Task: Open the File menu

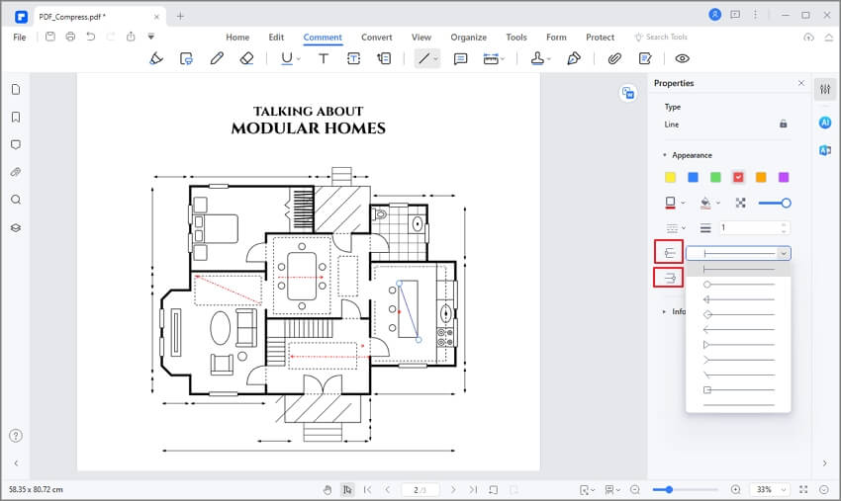Action: tap(20, 37)
